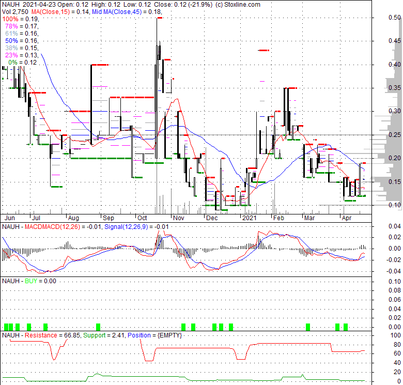Click the 0.25 price axis label

(x=395, y=135)
